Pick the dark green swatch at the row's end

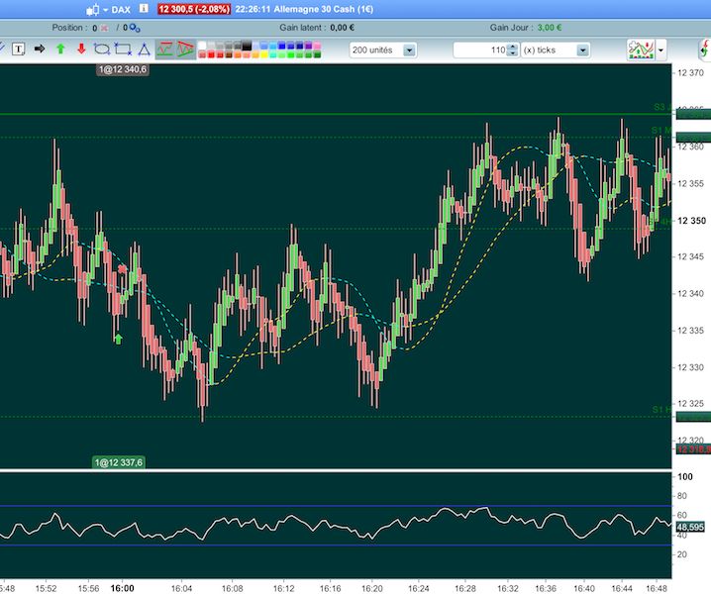coord(317,54)
